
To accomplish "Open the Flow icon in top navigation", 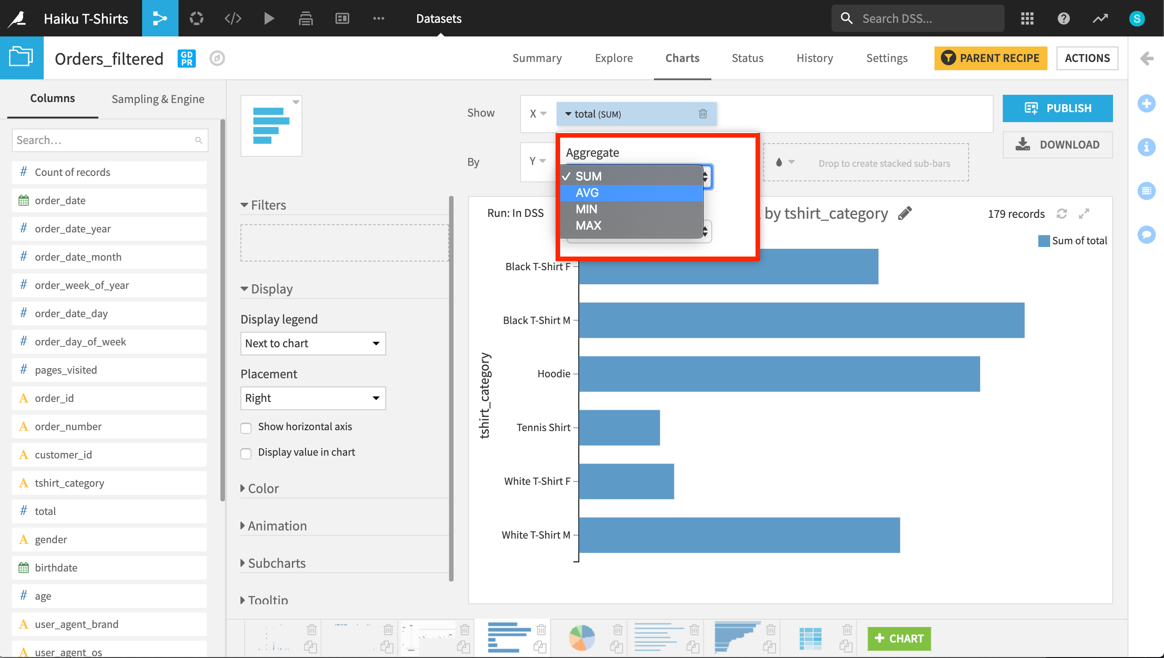I will [x=160, y=18].
